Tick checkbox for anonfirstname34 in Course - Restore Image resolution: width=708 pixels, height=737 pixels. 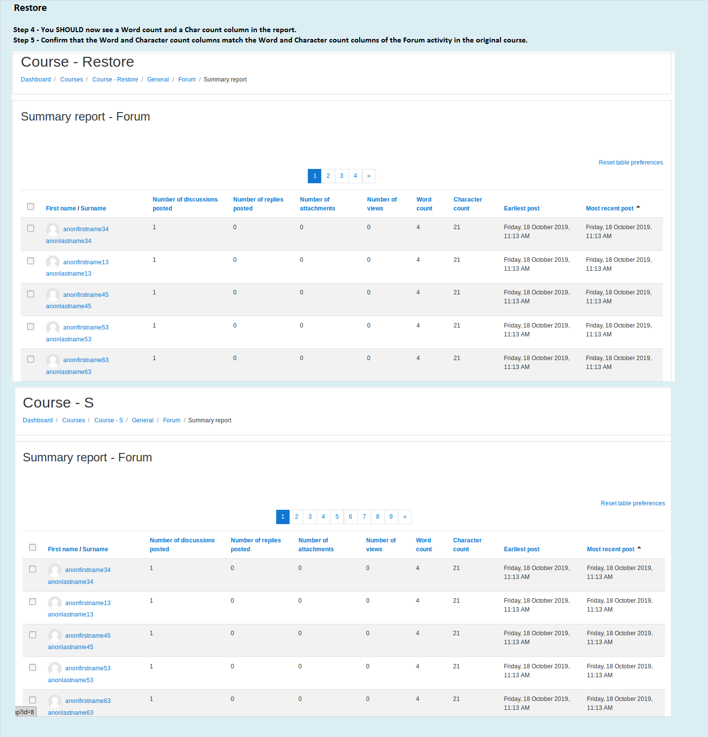coord(31,228)
